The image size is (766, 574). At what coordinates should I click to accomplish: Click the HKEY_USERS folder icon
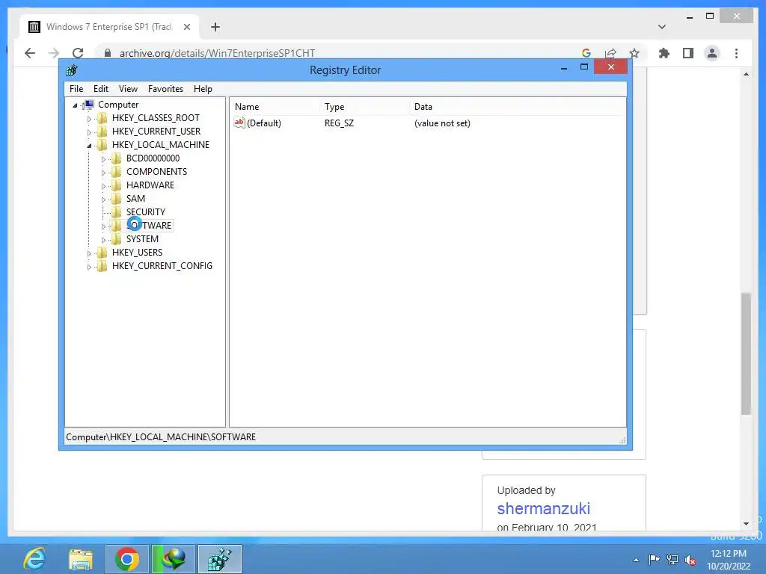coord(102,253)
